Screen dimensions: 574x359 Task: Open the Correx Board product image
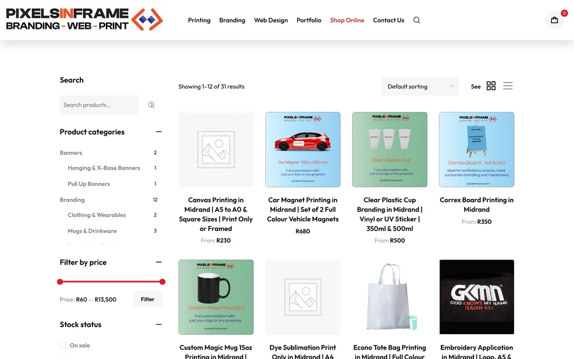click(x=476, y=150)
